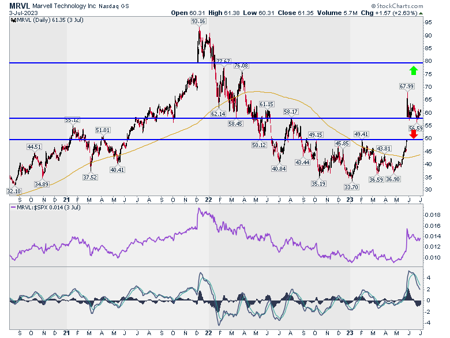This screenshot has height=338, width=450.
Task: Click the 40.84 price label
Action: (279, 169)
